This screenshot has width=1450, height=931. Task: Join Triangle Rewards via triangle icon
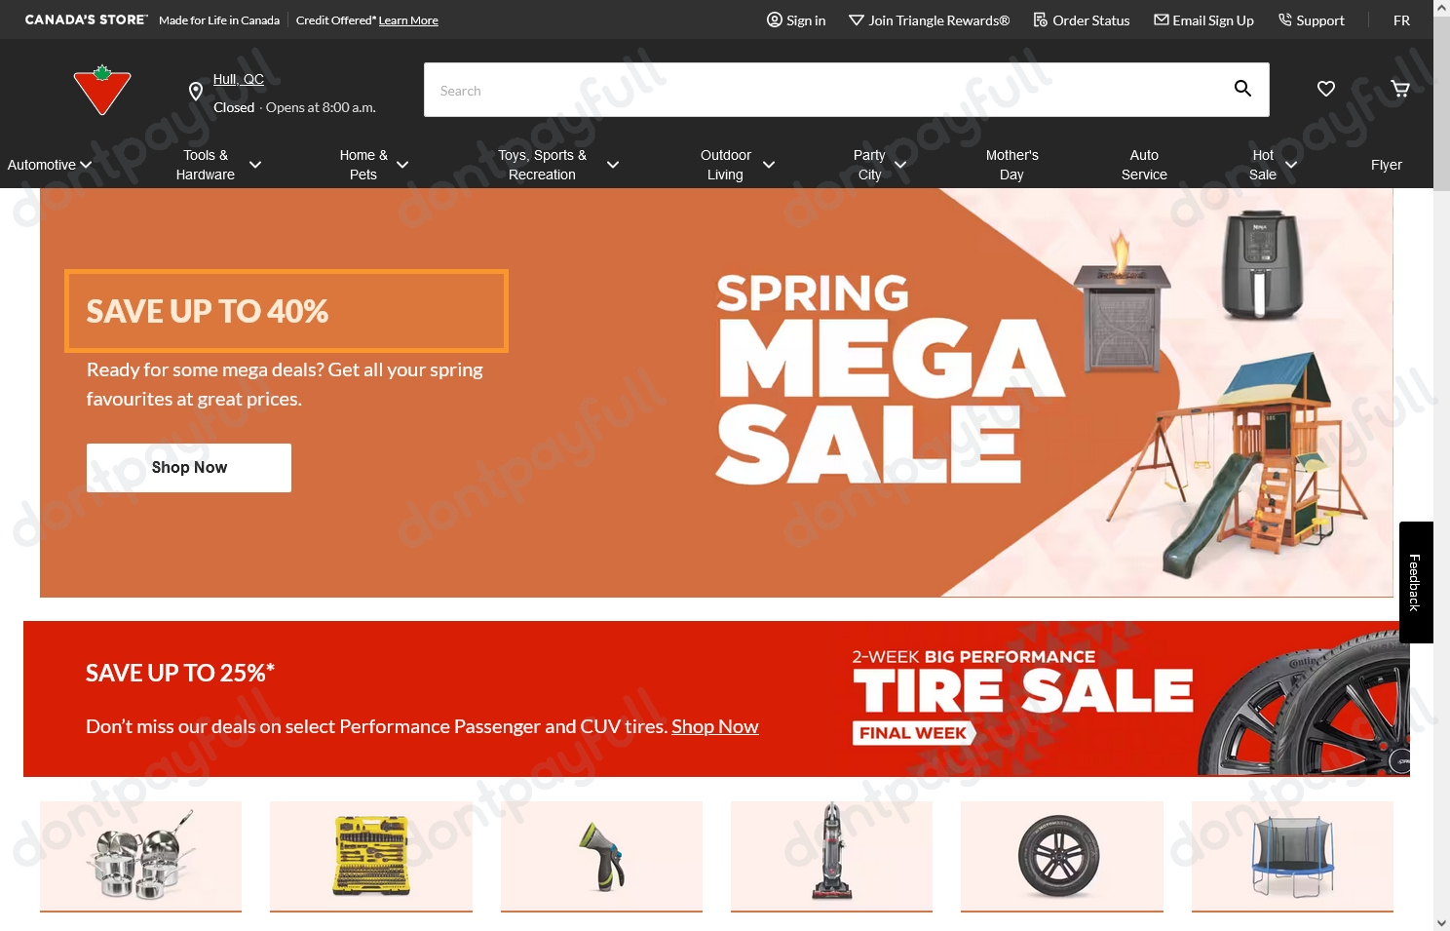857,19
